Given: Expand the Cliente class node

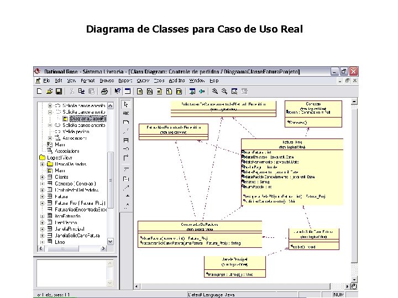Looking at the screenshot, I should 43,177.
